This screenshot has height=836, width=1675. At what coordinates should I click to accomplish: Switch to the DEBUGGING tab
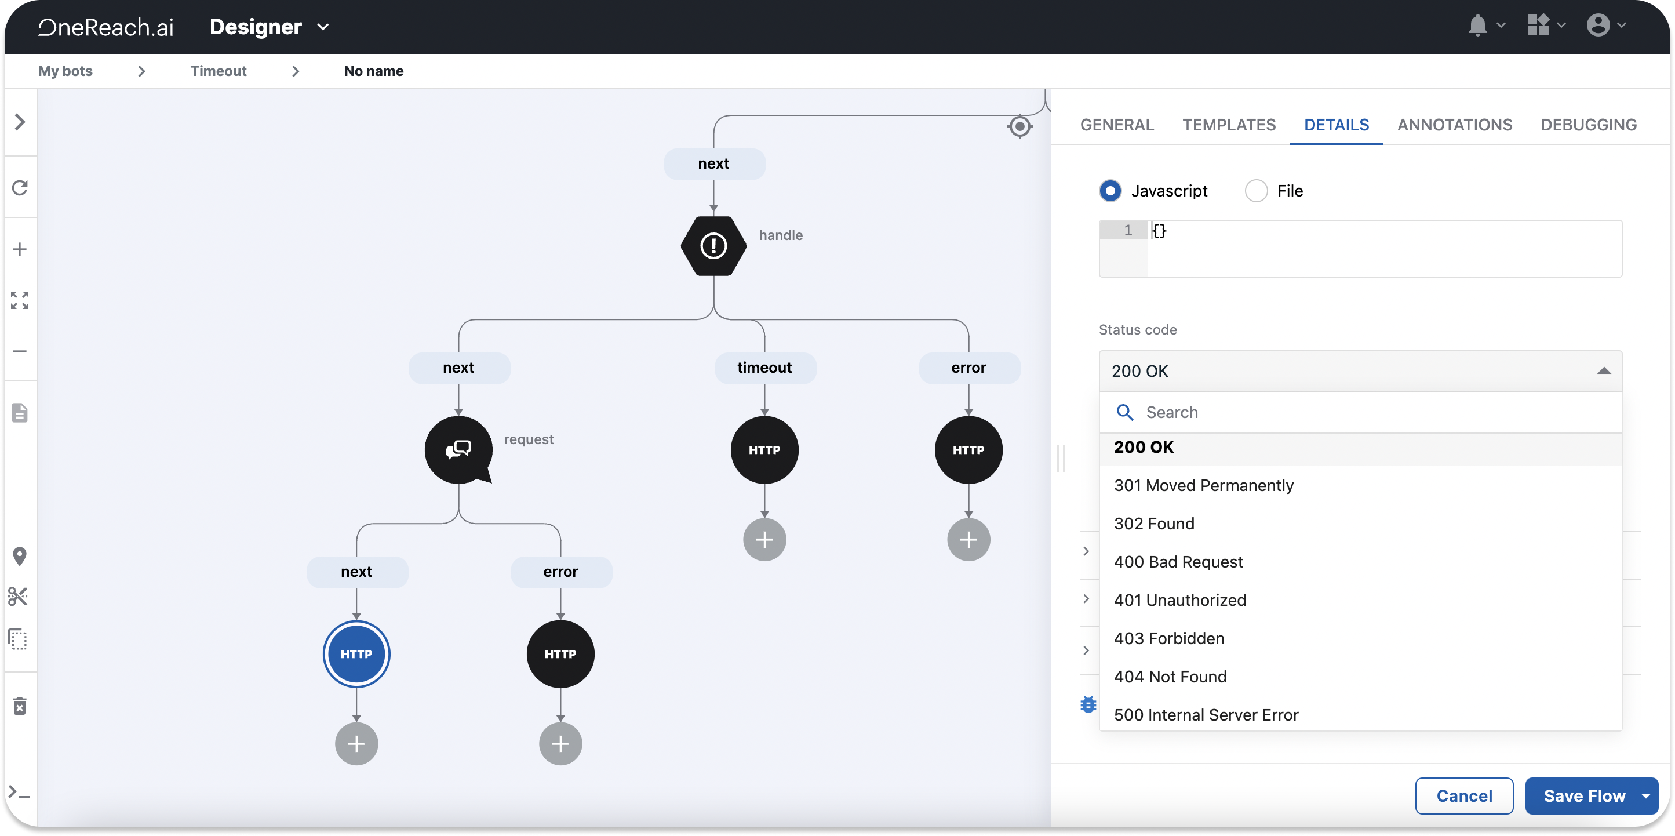[1589, 125]
